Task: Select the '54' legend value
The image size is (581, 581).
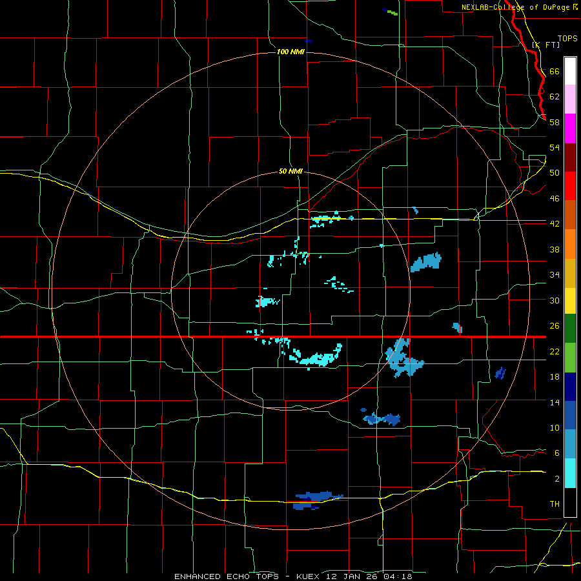Action: coord(555,147)
